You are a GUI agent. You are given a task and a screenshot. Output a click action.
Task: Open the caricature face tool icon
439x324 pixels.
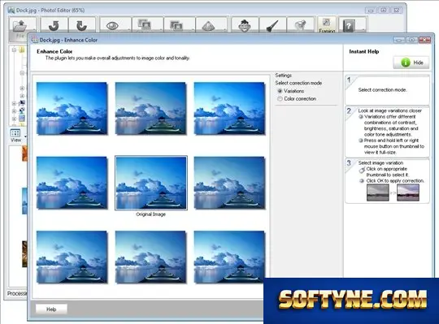pos(245,25)
